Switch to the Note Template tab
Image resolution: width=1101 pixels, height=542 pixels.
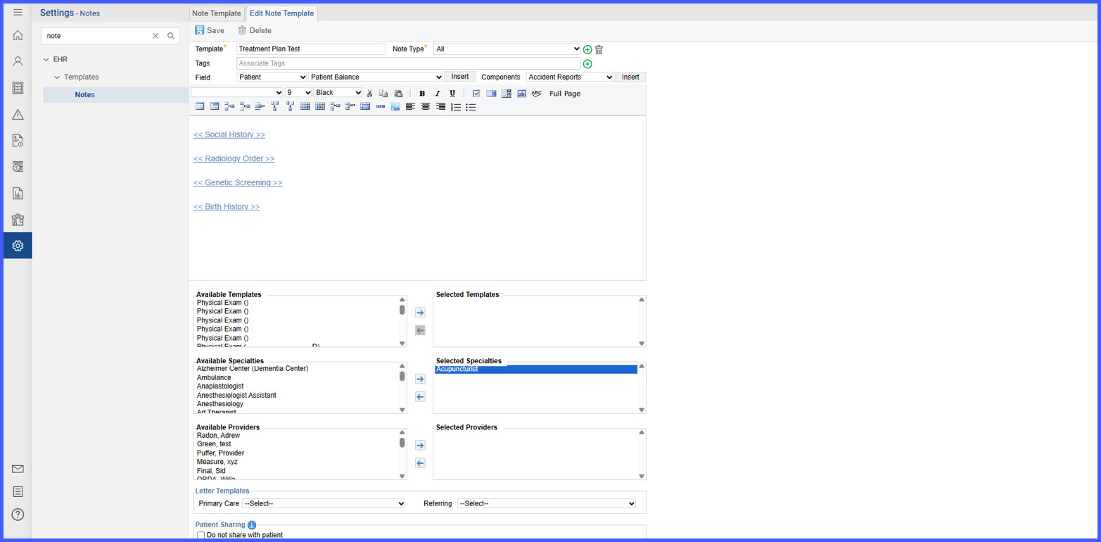(x=217, y=13)
